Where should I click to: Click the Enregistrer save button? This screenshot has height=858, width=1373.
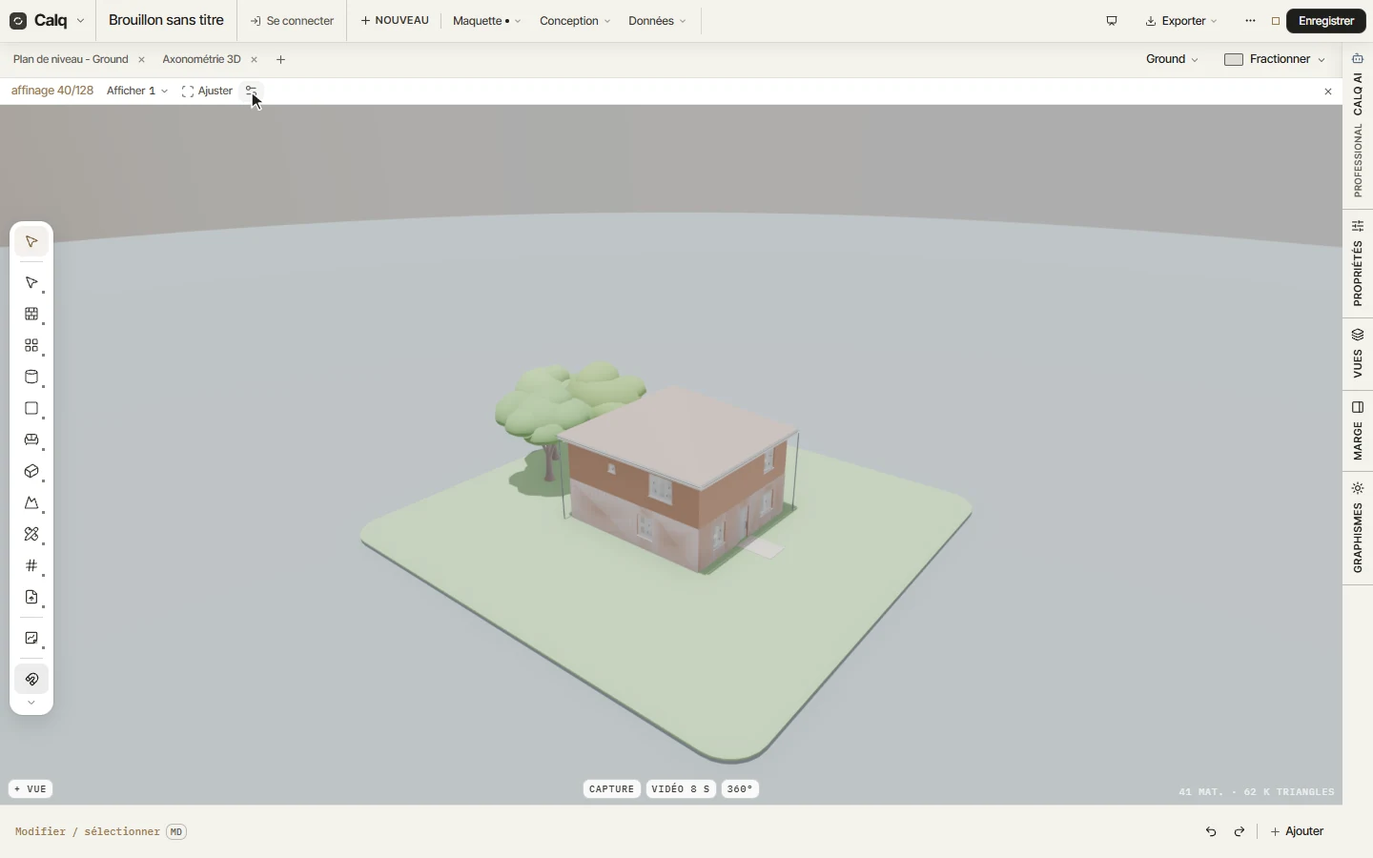pyautogui.click(x=1326, y=21)
